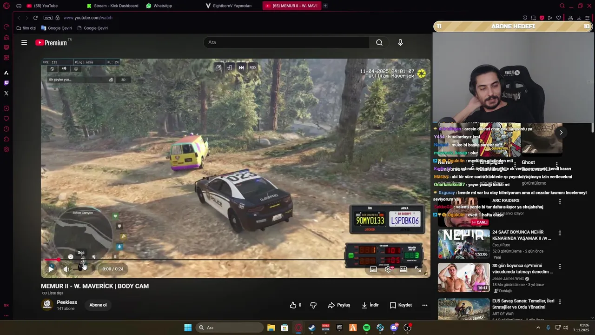Open Opera main menu logo
The height and width of the screenshot is (335, 595).
pyautogui.click(x=7, y=6)
